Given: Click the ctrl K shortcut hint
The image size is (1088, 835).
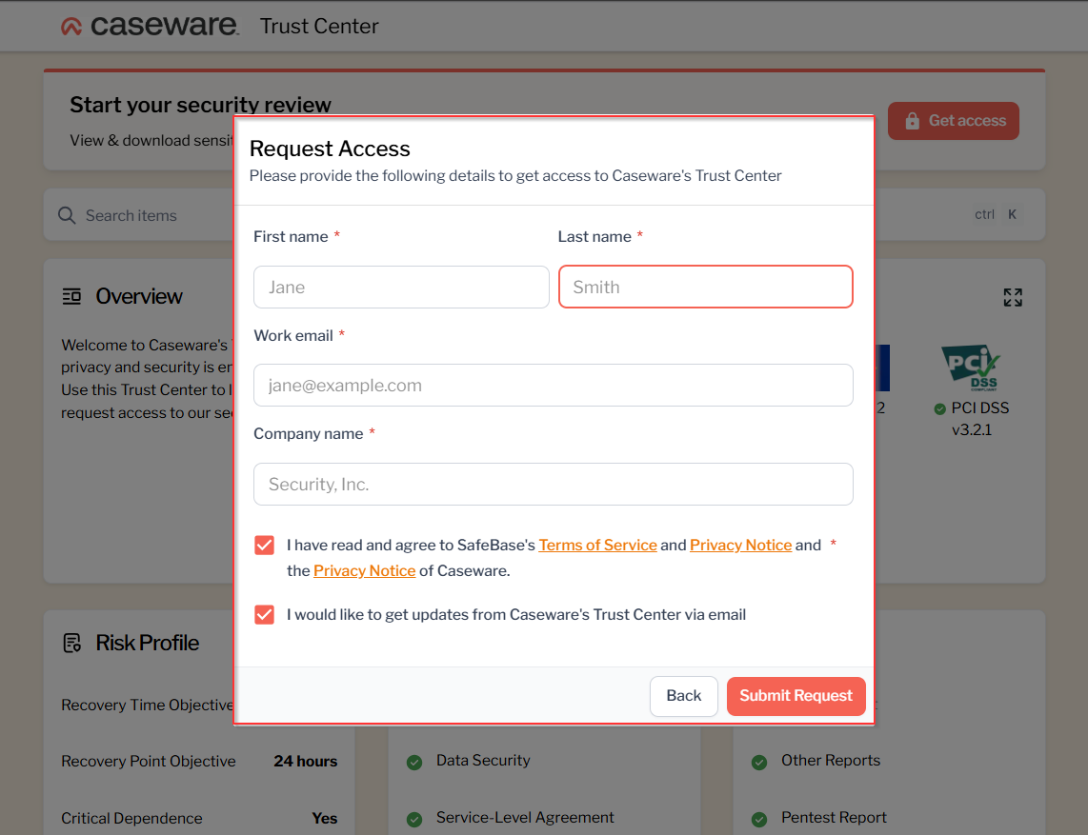Looking at the screenshot, I should [x=996, y=215].
